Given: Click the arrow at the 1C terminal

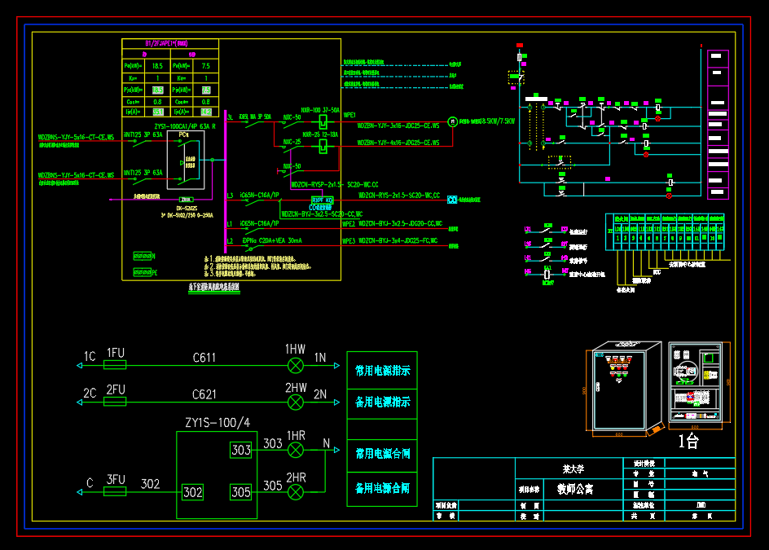Looking at the screenshot, I should point(80,366).
